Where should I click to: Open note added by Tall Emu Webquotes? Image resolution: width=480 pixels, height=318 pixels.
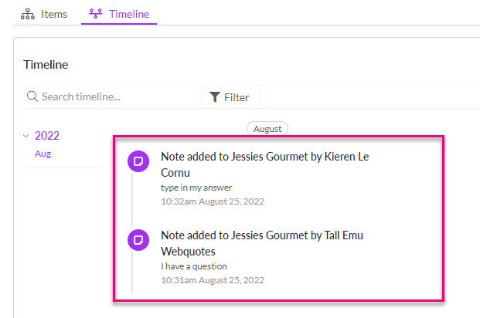point(262,243)
